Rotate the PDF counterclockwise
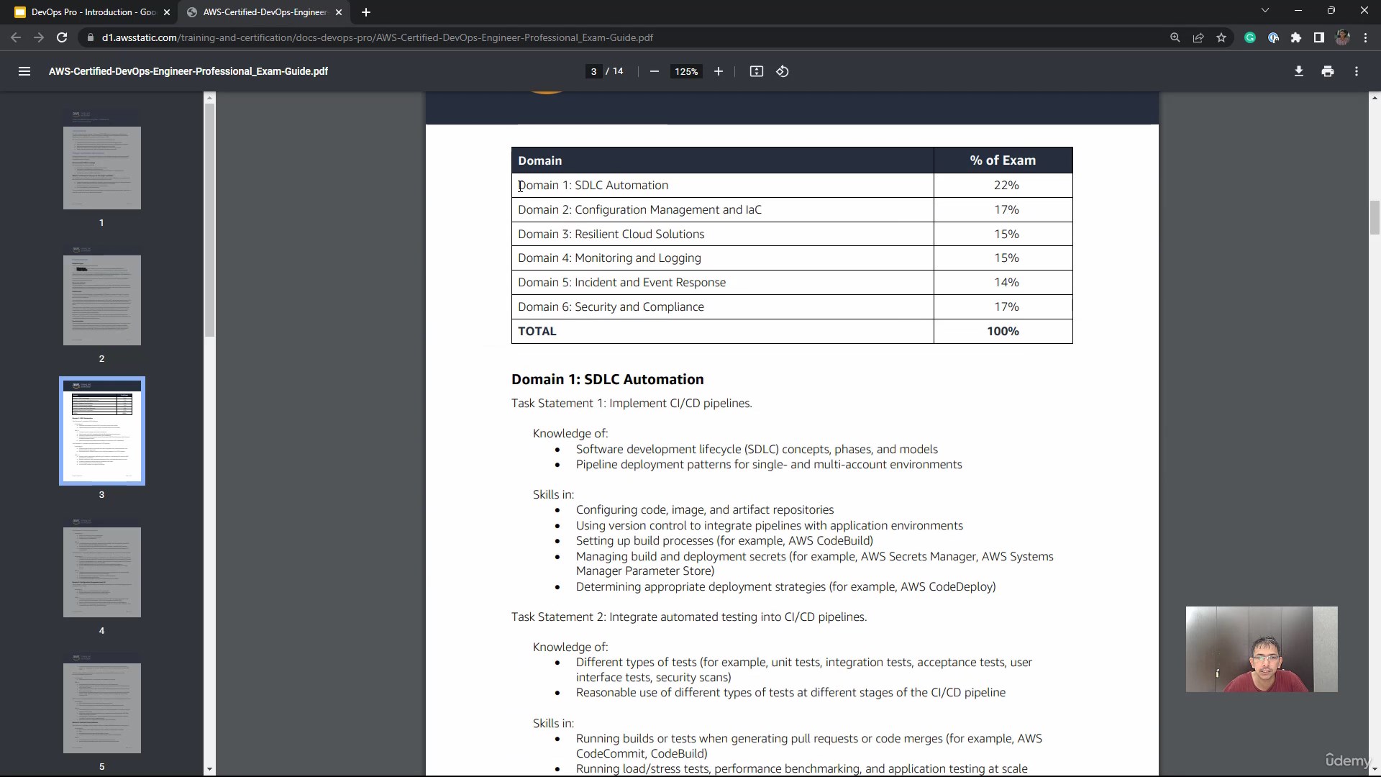 coord(783,71)
